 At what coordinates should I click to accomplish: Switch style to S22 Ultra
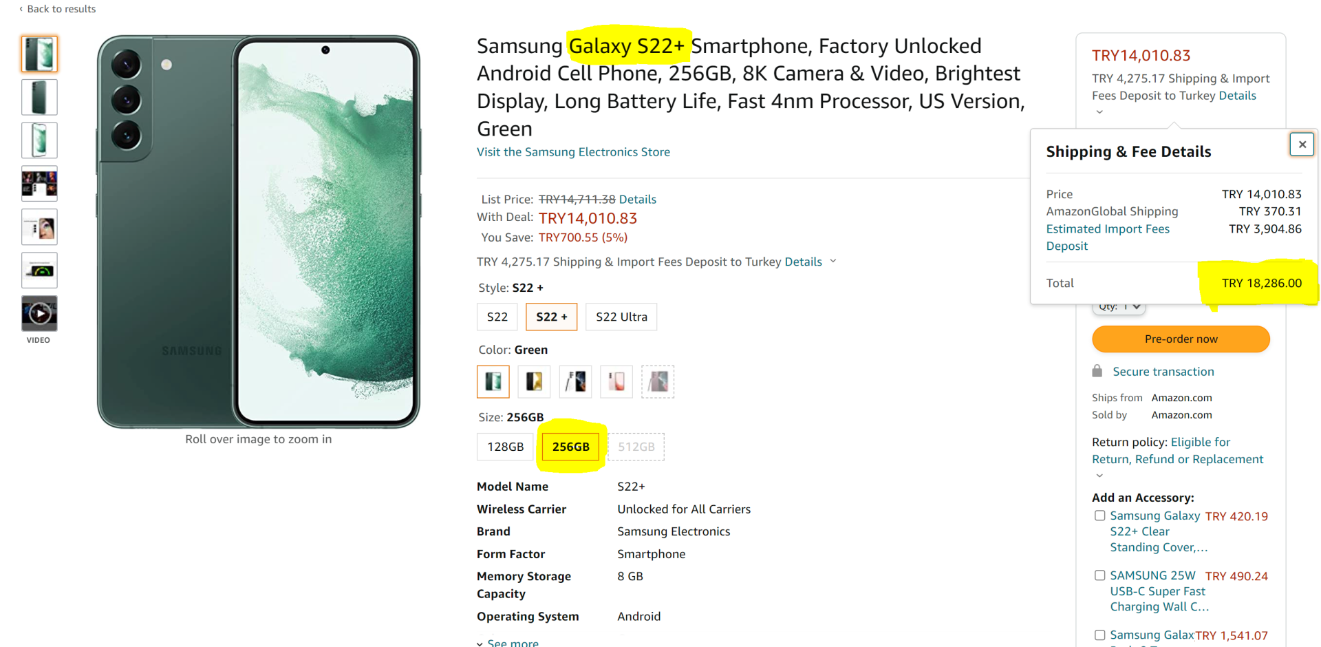(621, 317)
